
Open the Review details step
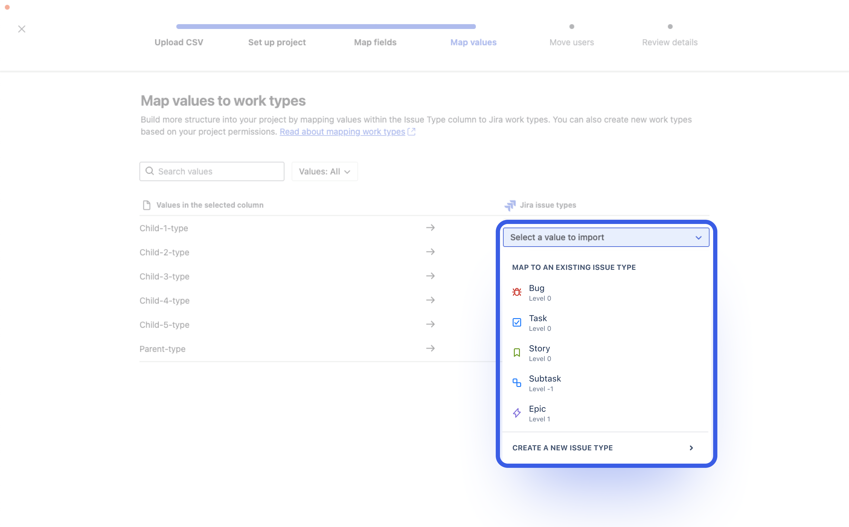click(x=670, y=42)
